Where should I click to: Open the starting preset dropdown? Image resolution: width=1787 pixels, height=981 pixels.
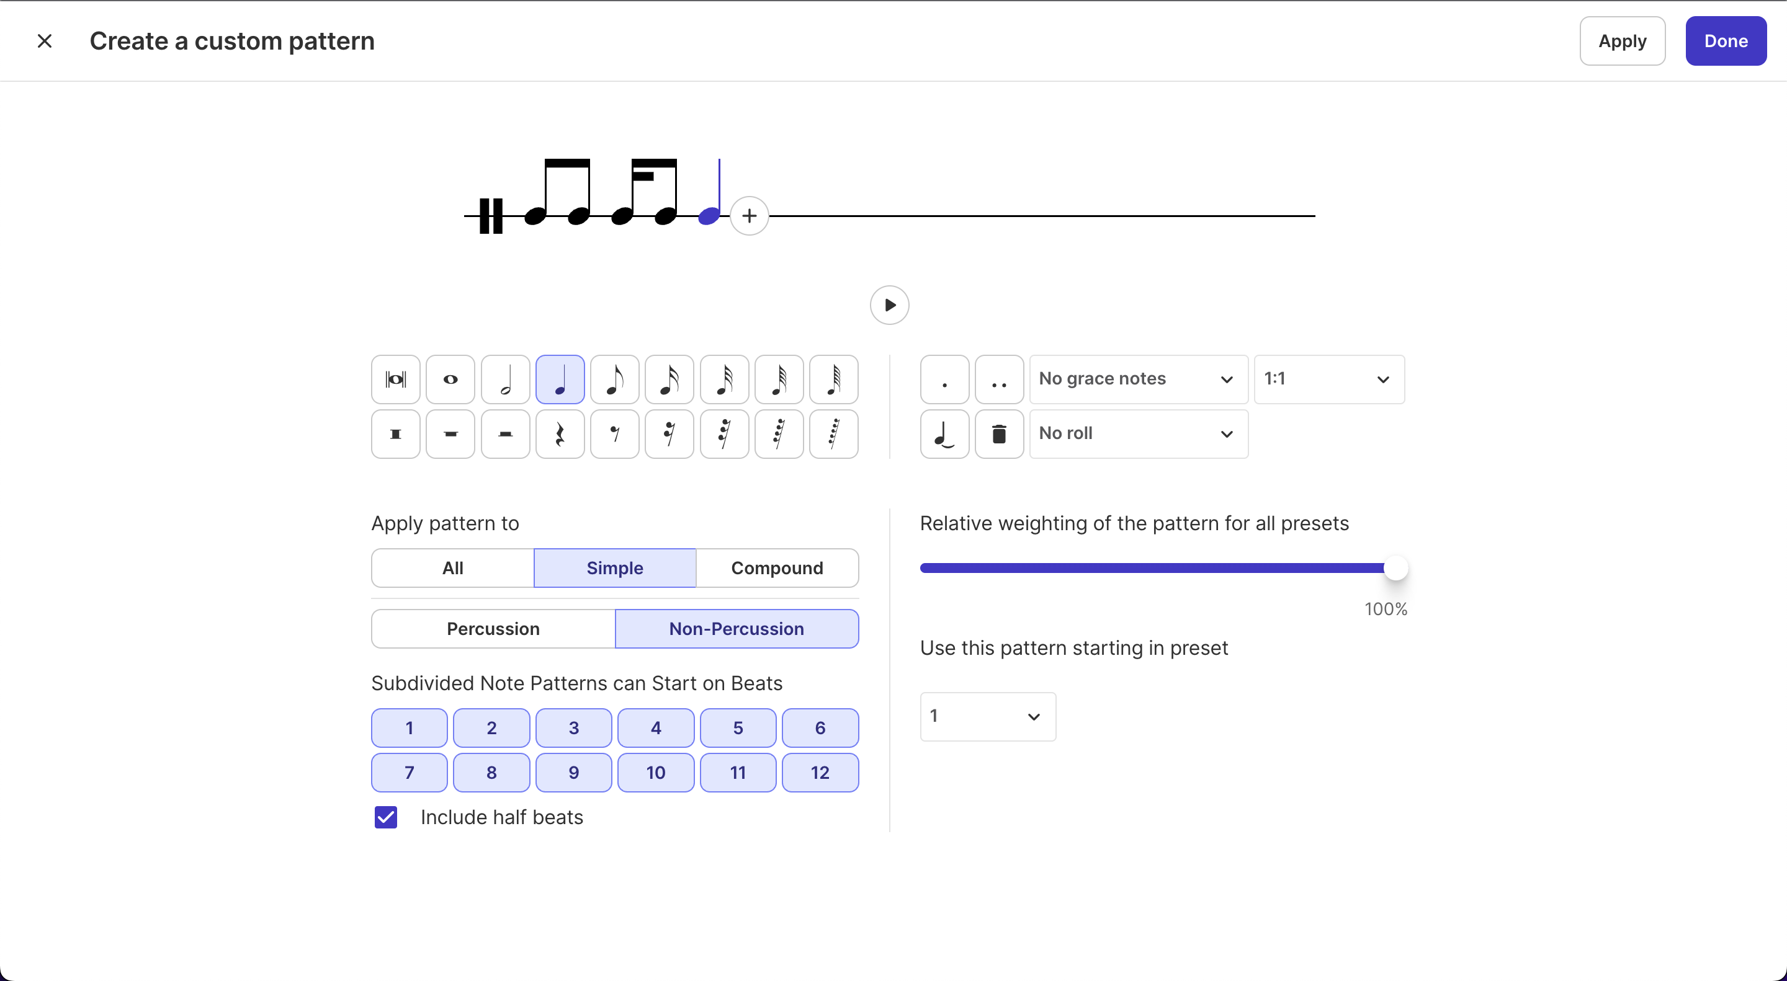987,716
